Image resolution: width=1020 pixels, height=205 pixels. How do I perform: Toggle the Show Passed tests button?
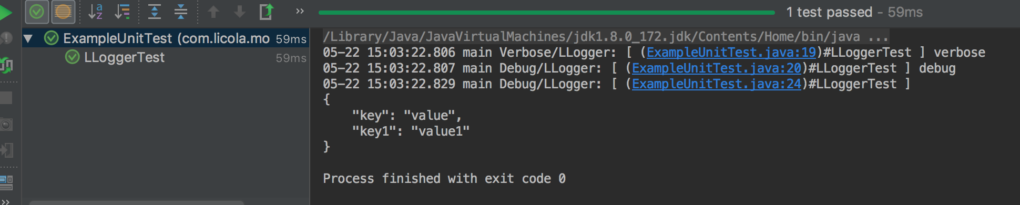coord(37,12)
